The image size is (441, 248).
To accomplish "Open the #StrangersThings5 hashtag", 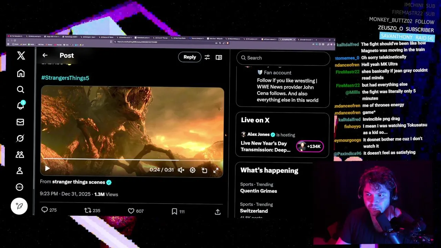I will [x=65, y=78].
